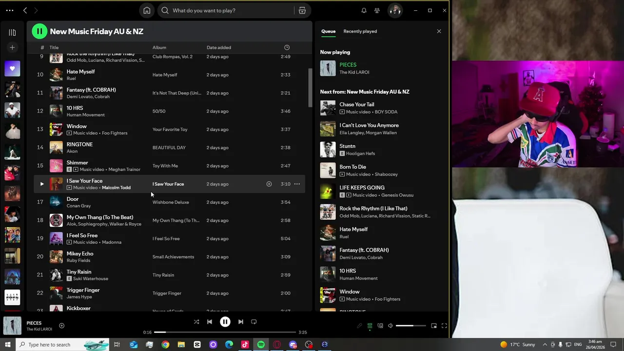Screen dimensions: 624x351
Task: Toggle repeat mode
Action: coord(253,322)
